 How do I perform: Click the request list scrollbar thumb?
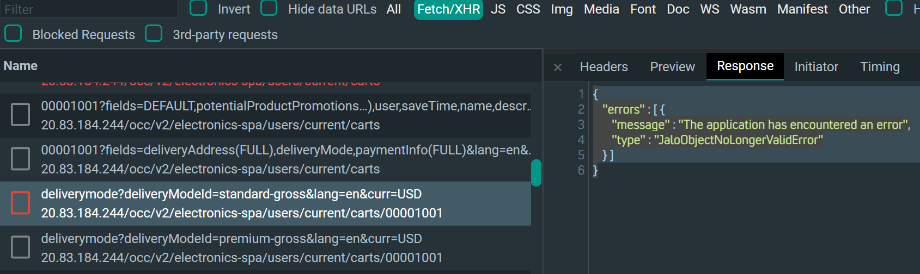(x=536, y=173)
